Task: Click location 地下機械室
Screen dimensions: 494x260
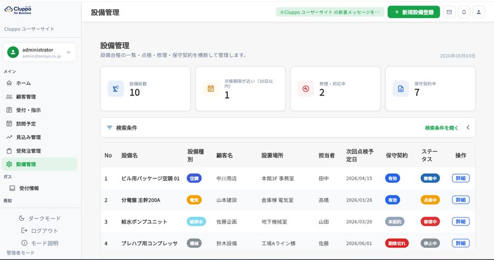Action: pos(274,222)
